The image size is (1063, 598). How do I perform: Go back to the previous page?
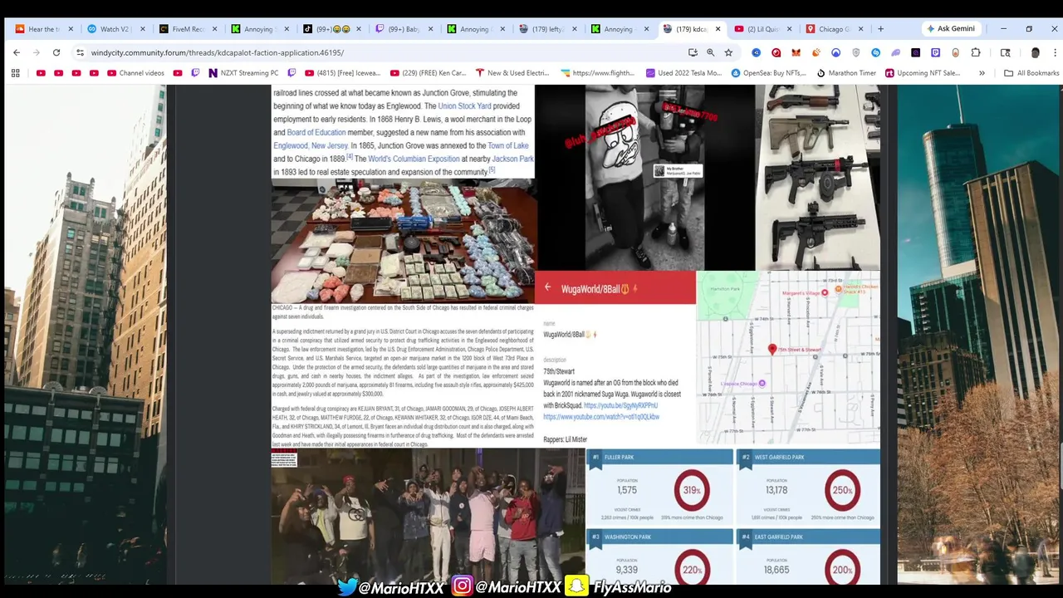tap(16, 52)
